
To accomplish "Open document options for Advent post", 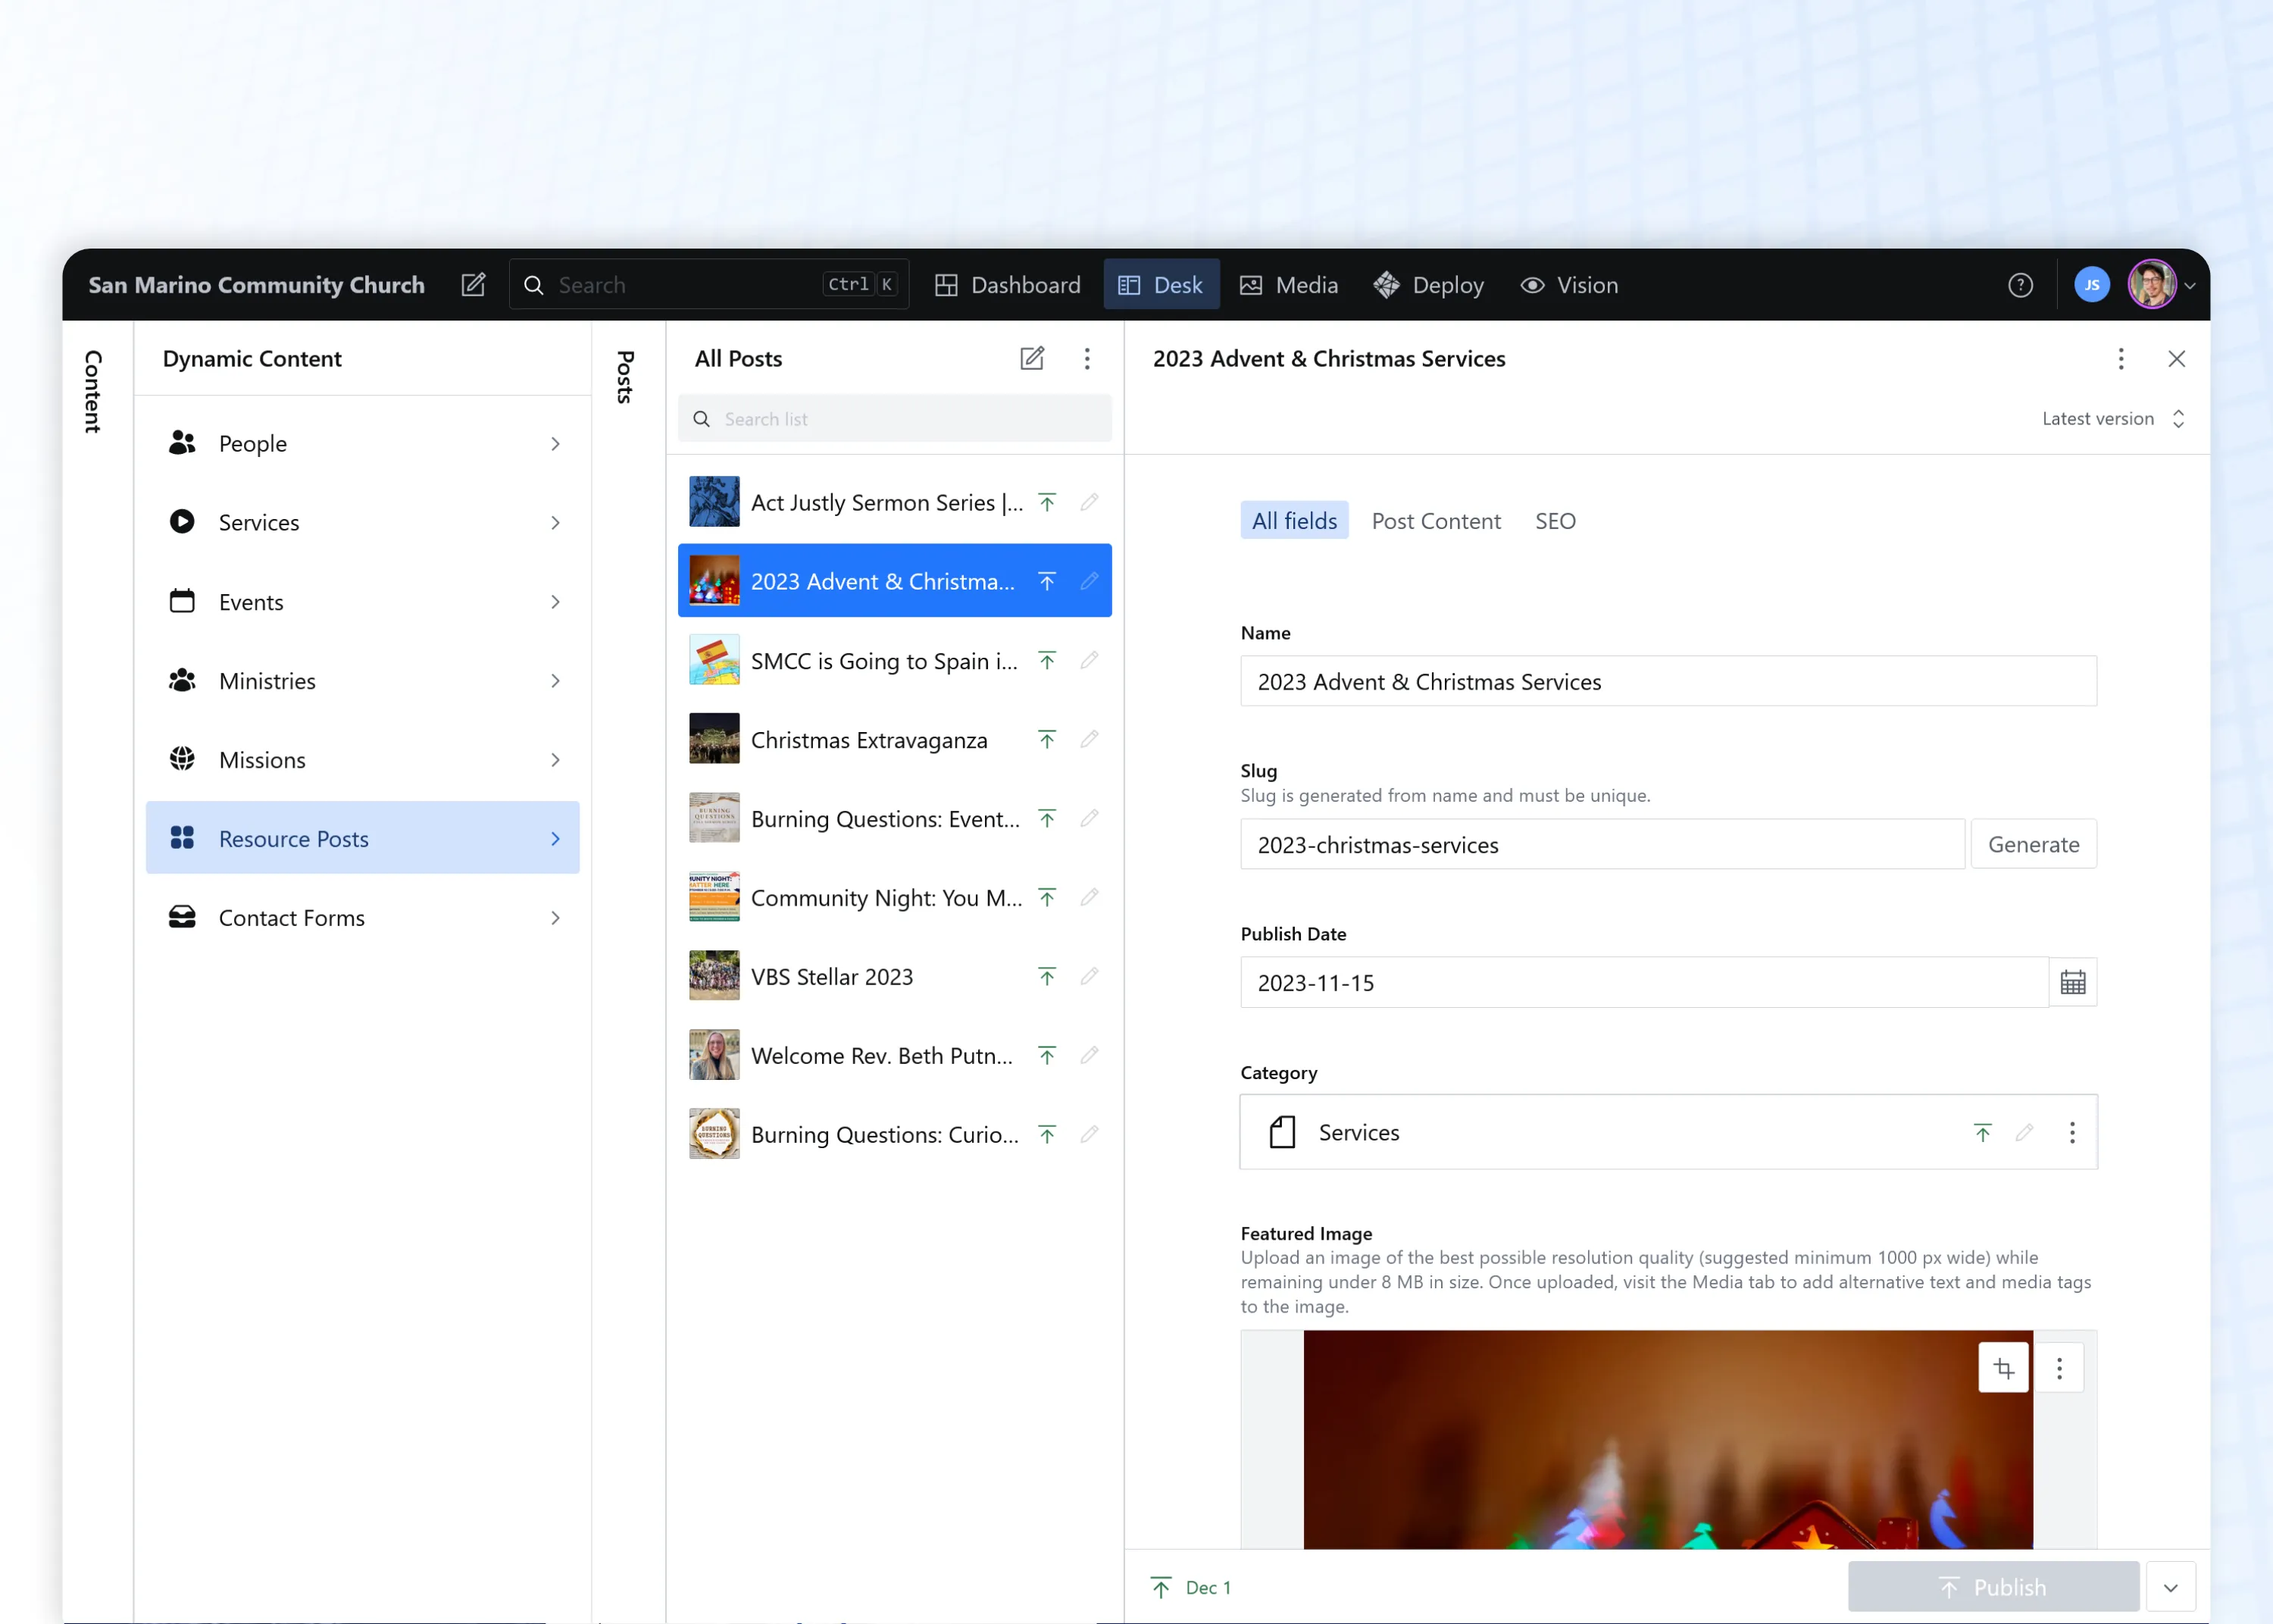I will pyautogui.click(x=2120, y=358).
